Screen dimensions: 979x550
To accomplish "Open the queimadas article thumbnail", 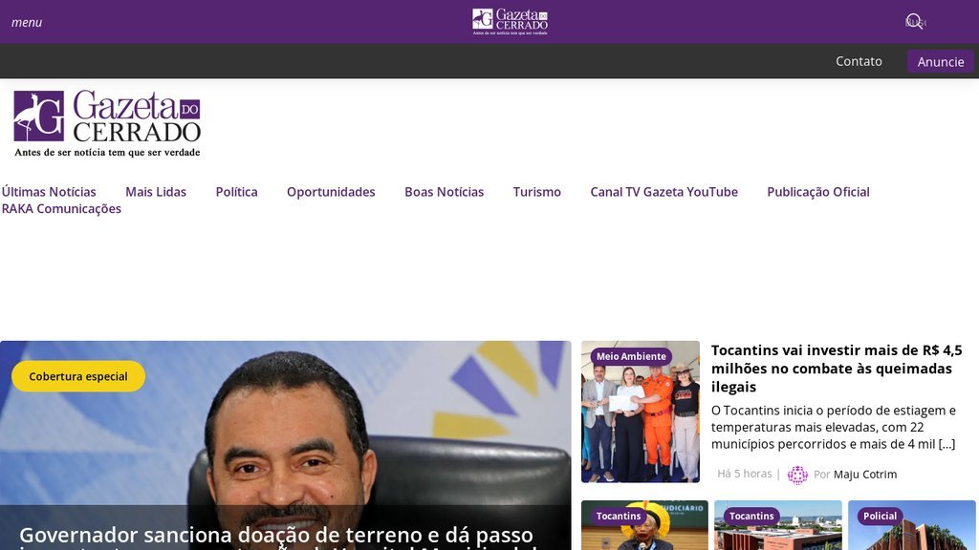I will [640, 412].
